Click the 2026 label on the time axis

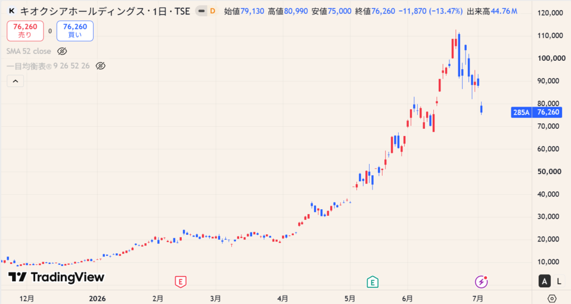97,298
